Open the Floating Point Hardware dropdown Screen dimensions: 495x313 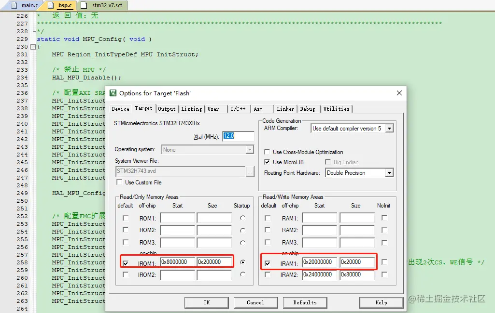390,173
